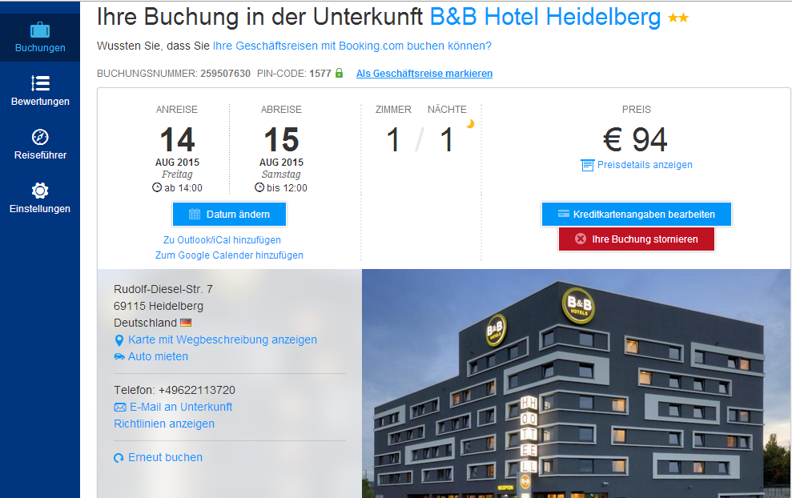The width and height of the screenshot is (792, 498).
Task: Open Richtlinien anzeigen link
Action: click(x=164, y=424)
